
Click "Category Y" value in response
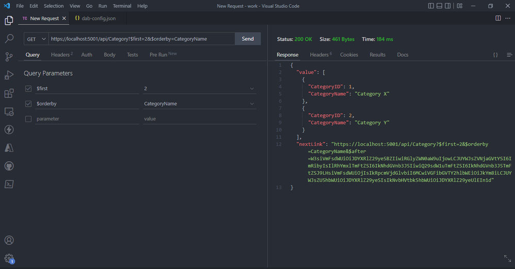tap(372, 123)
